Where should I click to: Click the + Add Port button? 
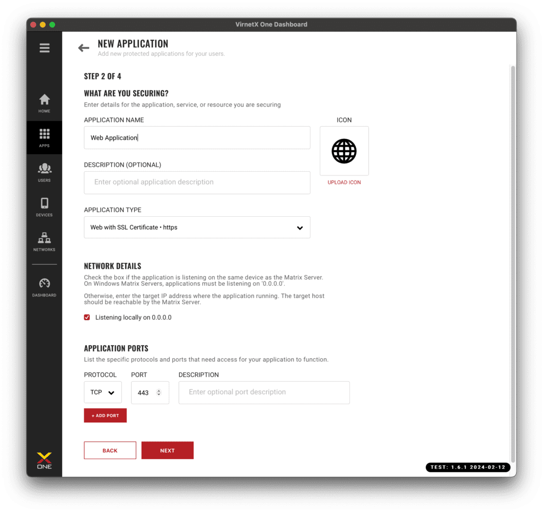[106, 416]
